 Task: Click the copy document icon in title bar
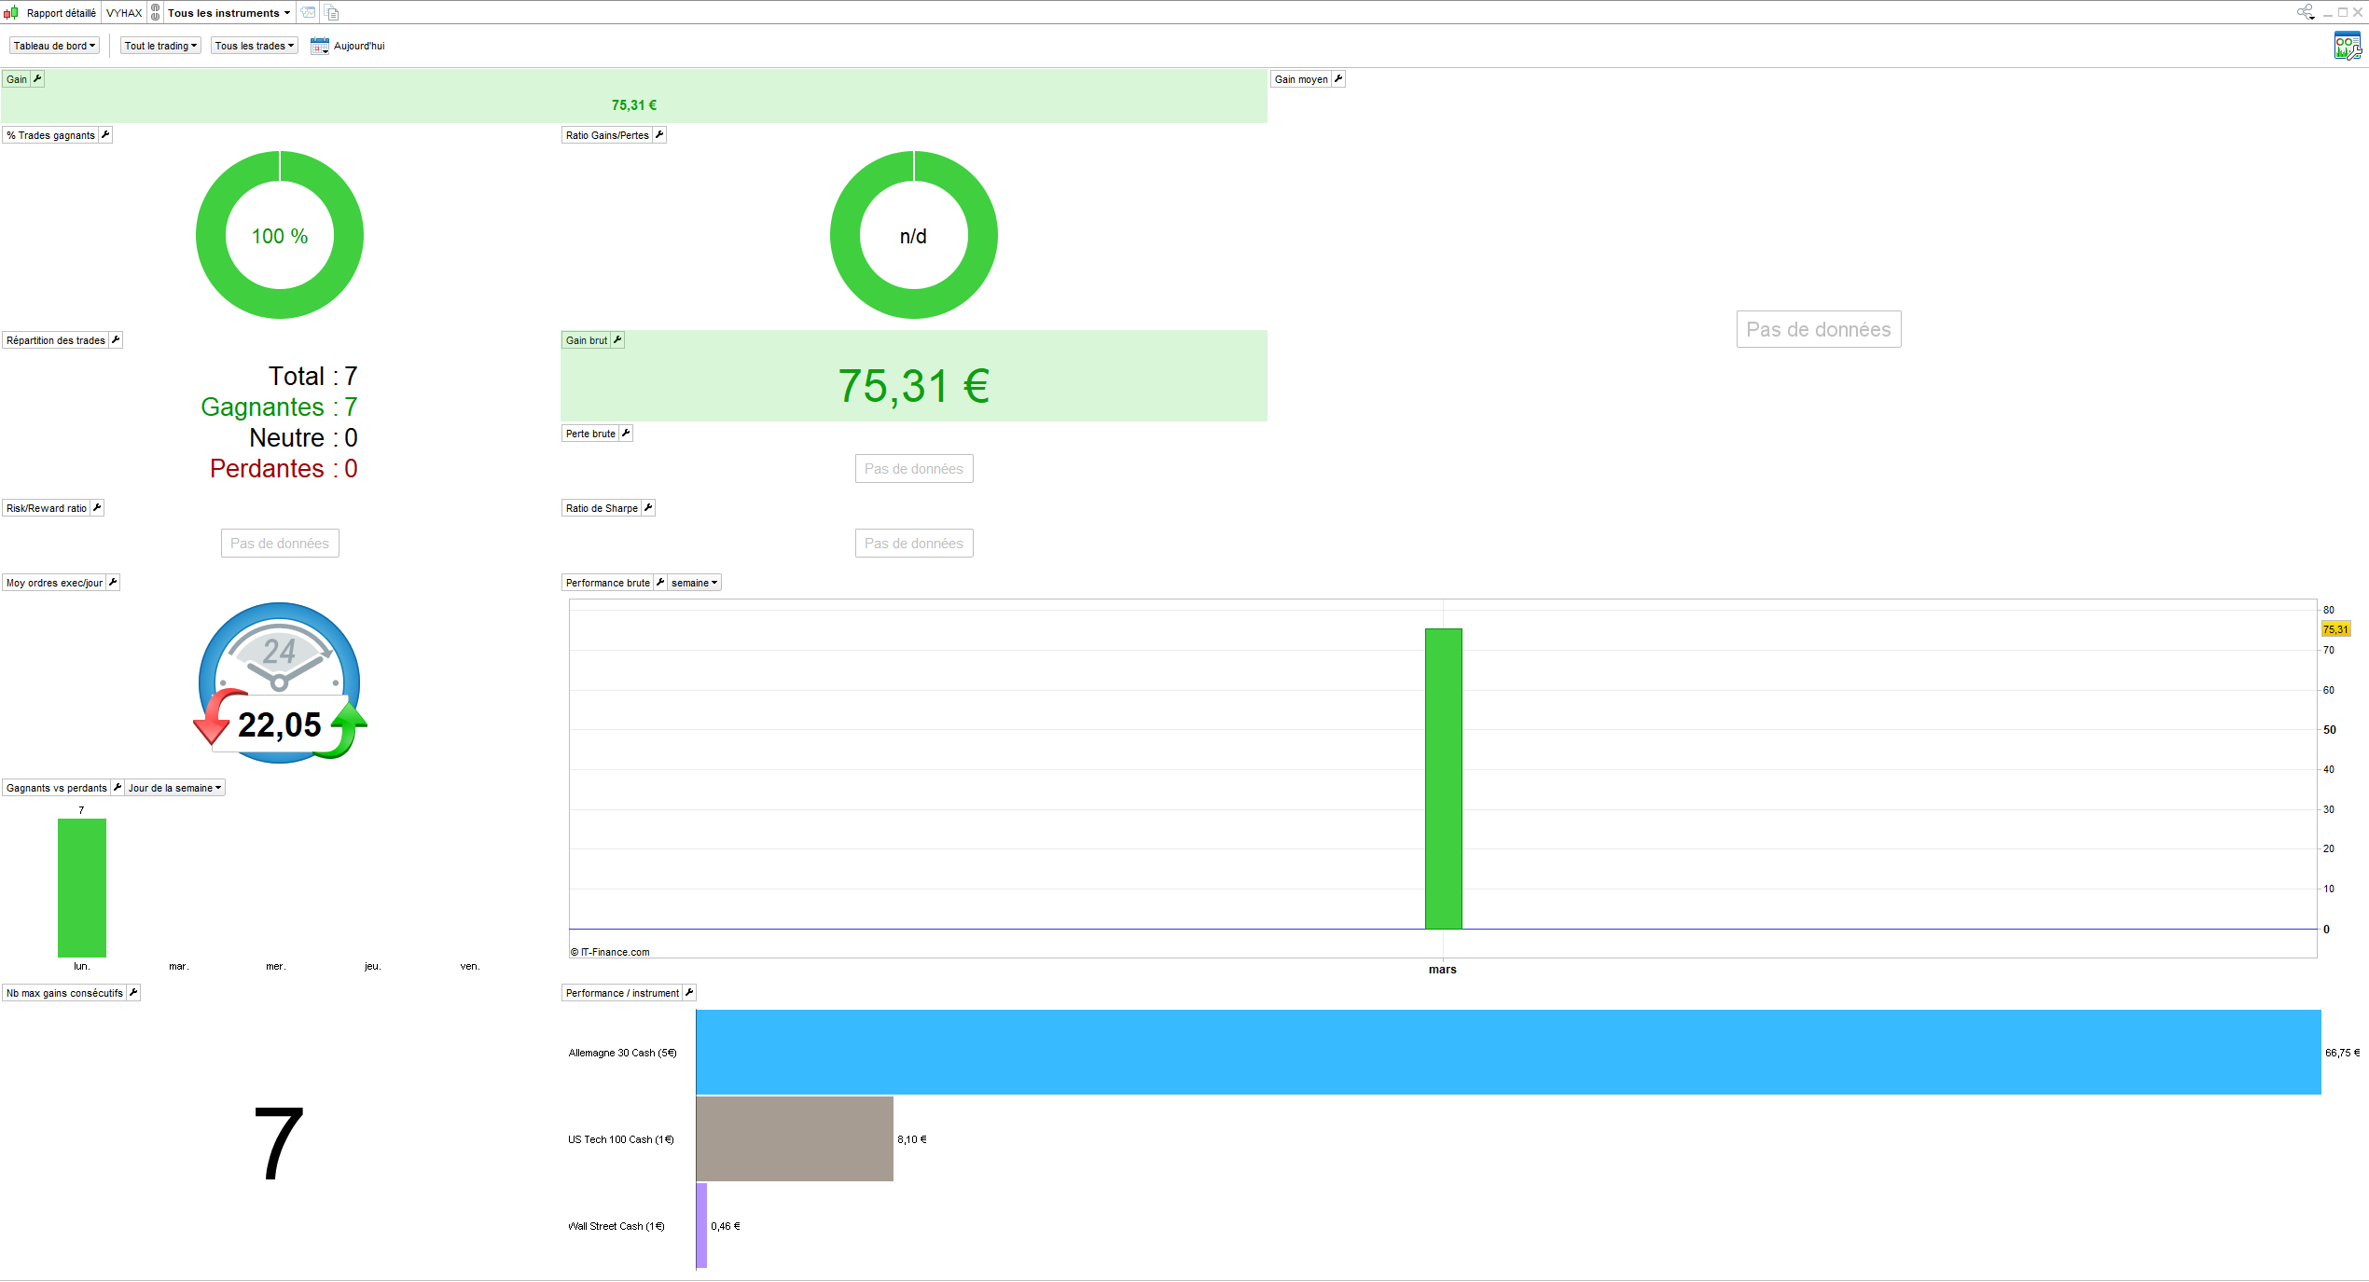(332, 13)
